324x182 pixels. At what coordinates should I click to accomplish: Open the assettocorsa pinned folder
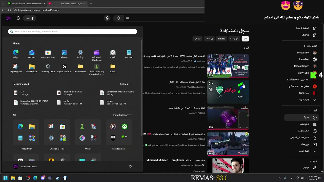click(80, 68)
